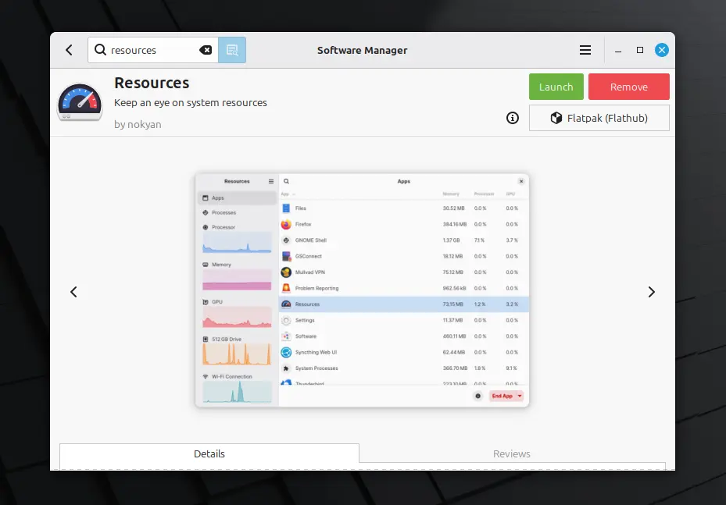The height and width of the screenshot is (505, 726).
Task: Clear the "resources" search text
Action: click(206, 50)
